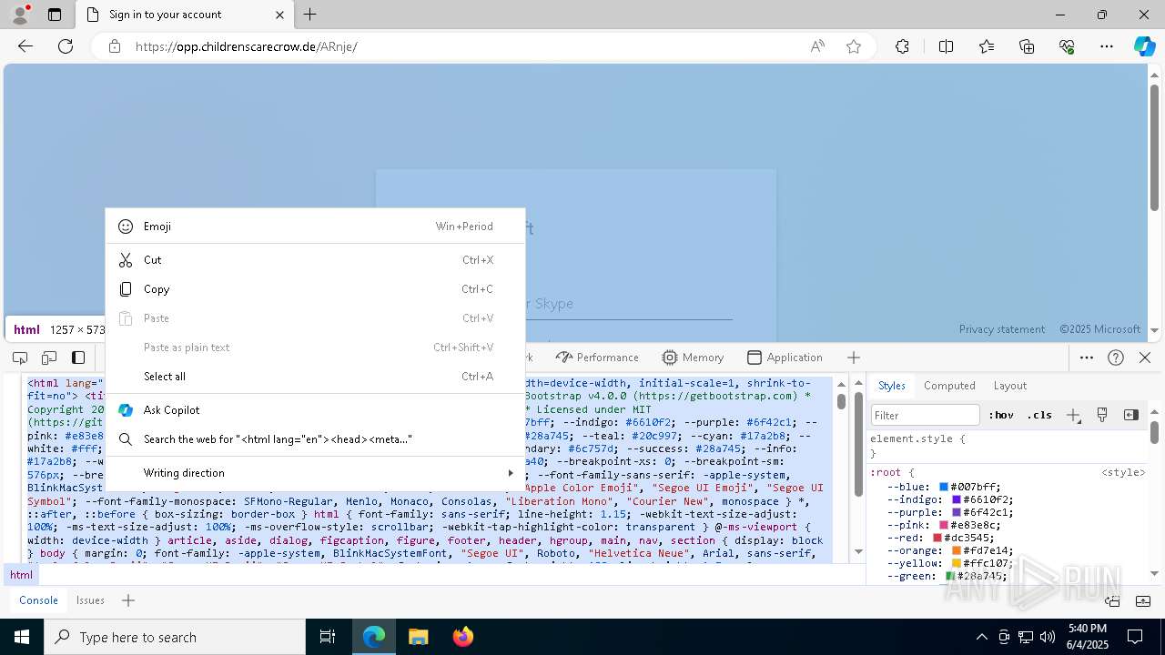This screenshot has width=1165, height=655.
Task: Click the html breadcrumb item
Action: coord(21,574)
